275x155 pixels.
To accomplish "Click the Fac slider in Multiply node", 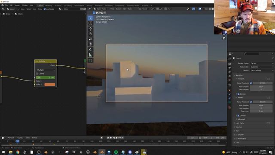I will (x=46, y=77).
